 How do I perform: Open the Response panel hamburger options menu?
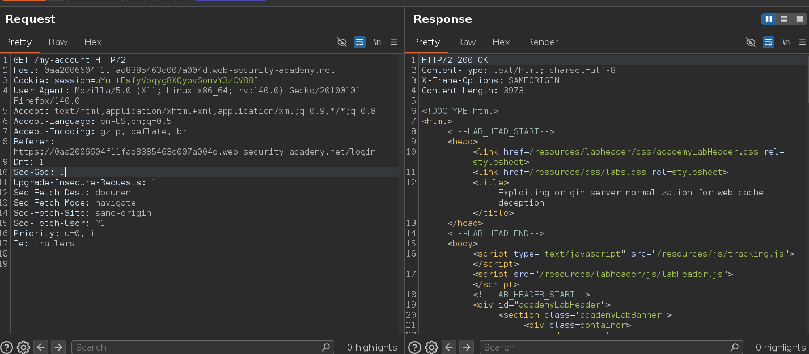[802, 42]
